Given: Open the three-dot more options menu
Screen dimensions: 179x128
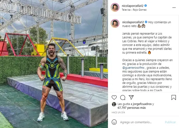Looking at the screenshot, I should tap(174, 8).
